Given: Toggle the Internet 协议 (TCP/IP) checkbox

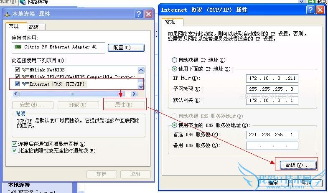Looking at the screenshot, I should (18, 84).
